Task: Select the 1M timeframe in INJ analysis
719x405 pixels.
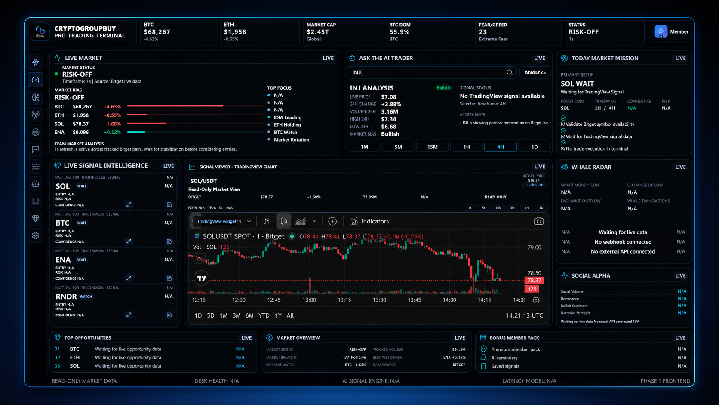Action: 364,147
